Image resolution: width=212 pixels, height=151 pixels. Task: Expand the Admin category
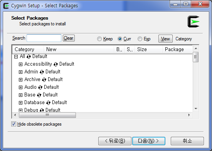(x=20, y=72)
